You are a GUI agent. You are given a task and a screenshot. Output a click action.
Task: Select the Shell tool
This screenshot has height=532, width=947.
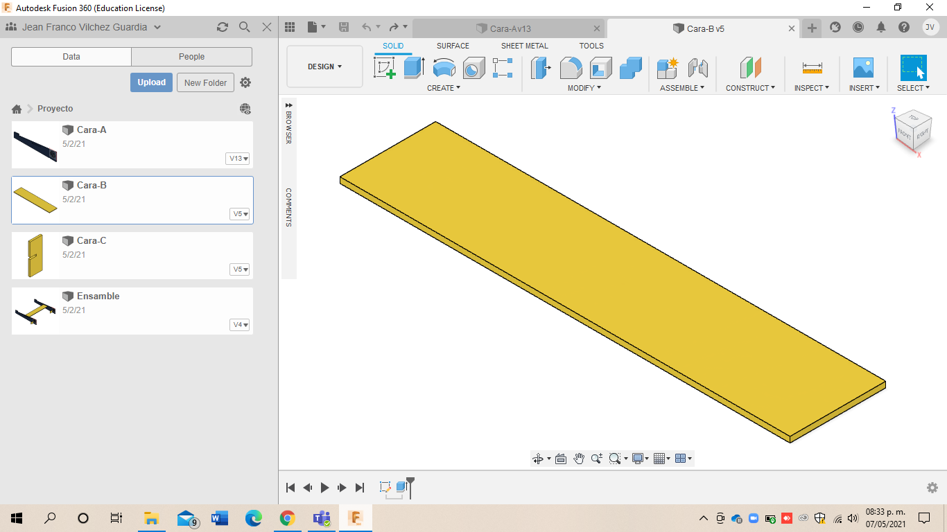coord(601,68)
